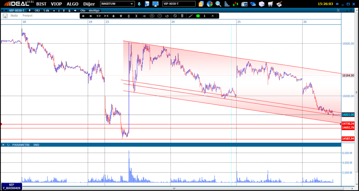Select the VIP-X030-T chart tab

pyautogui.click(x=17, y=10)
